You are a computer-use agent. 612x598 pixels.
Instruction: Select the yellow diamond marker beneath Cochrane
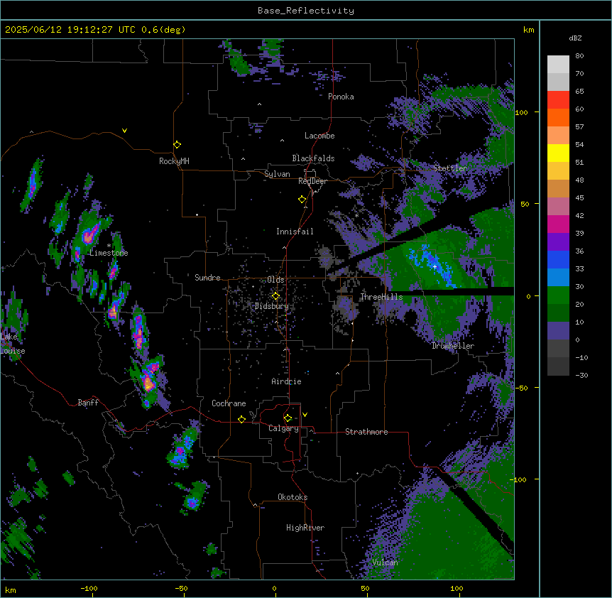click(241, 419)
